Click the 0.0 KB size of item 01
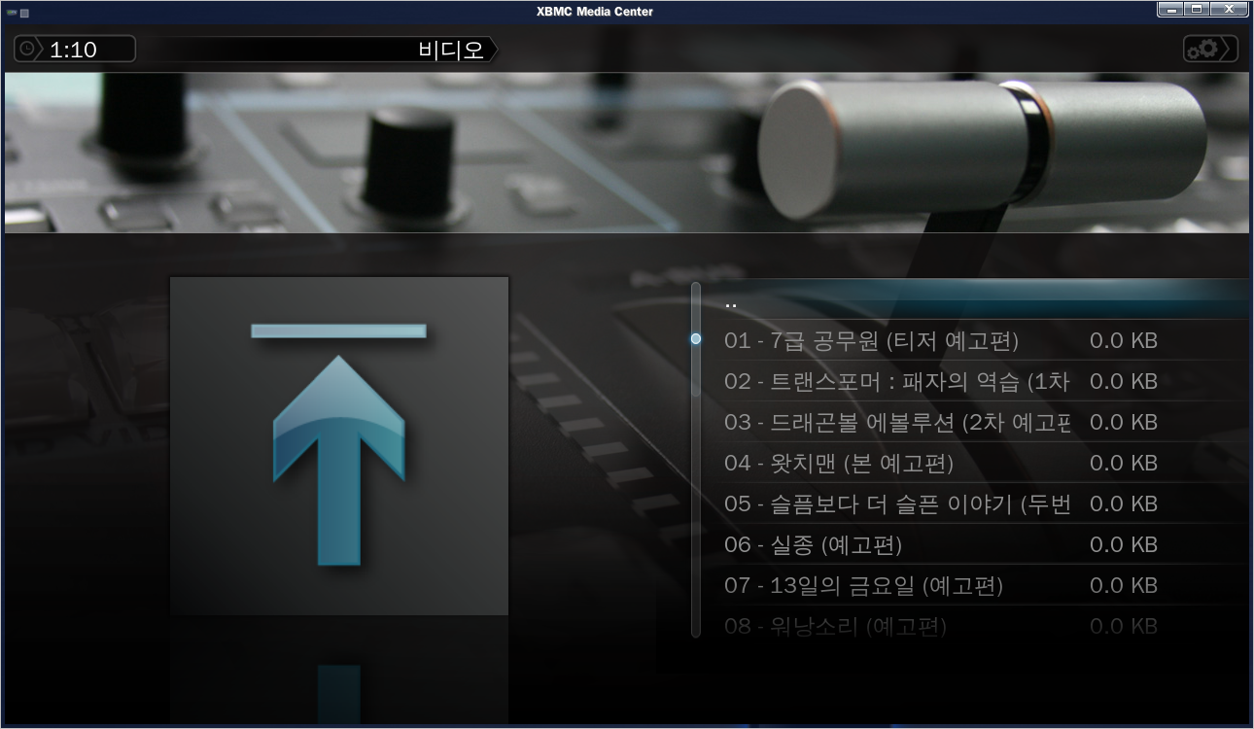This screenshot has height=729, width=1254. point(1124,341)
